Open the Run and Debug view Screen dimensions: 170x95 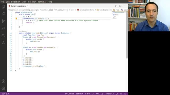[x=3, y=28]
